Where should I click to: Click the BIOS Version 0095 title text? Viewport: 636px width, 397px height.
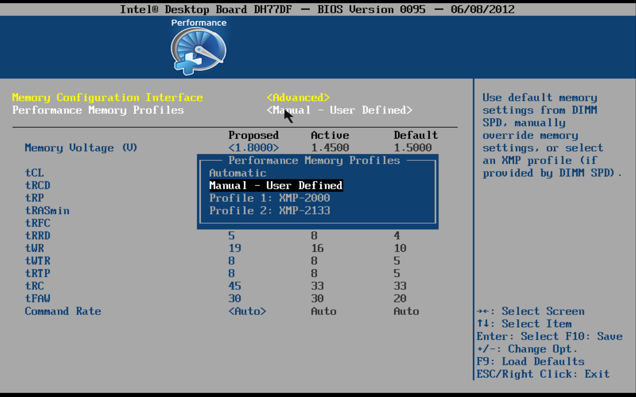[x=371, y=9]
